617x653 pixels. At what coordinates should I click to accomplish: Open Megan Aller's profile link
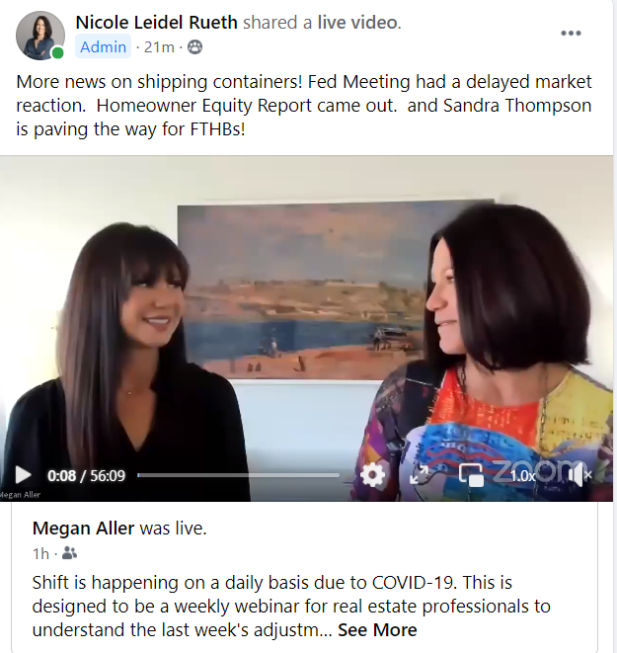(x=83, y=529)
